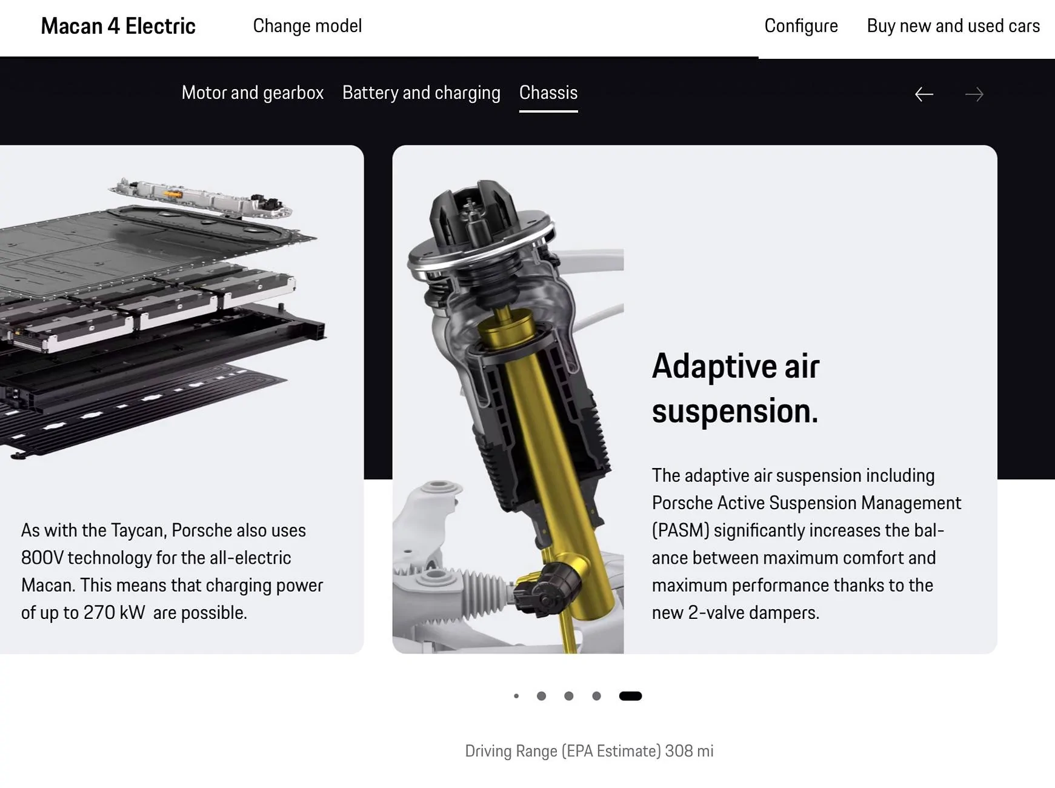This screenshot has height=788, width=1055.
Task: Click the active elongated pagination indicator
Action: (x=630, y=696)
